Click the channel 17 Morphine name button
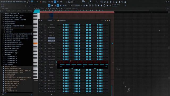The image size is (170, 96). click(51, 65)
